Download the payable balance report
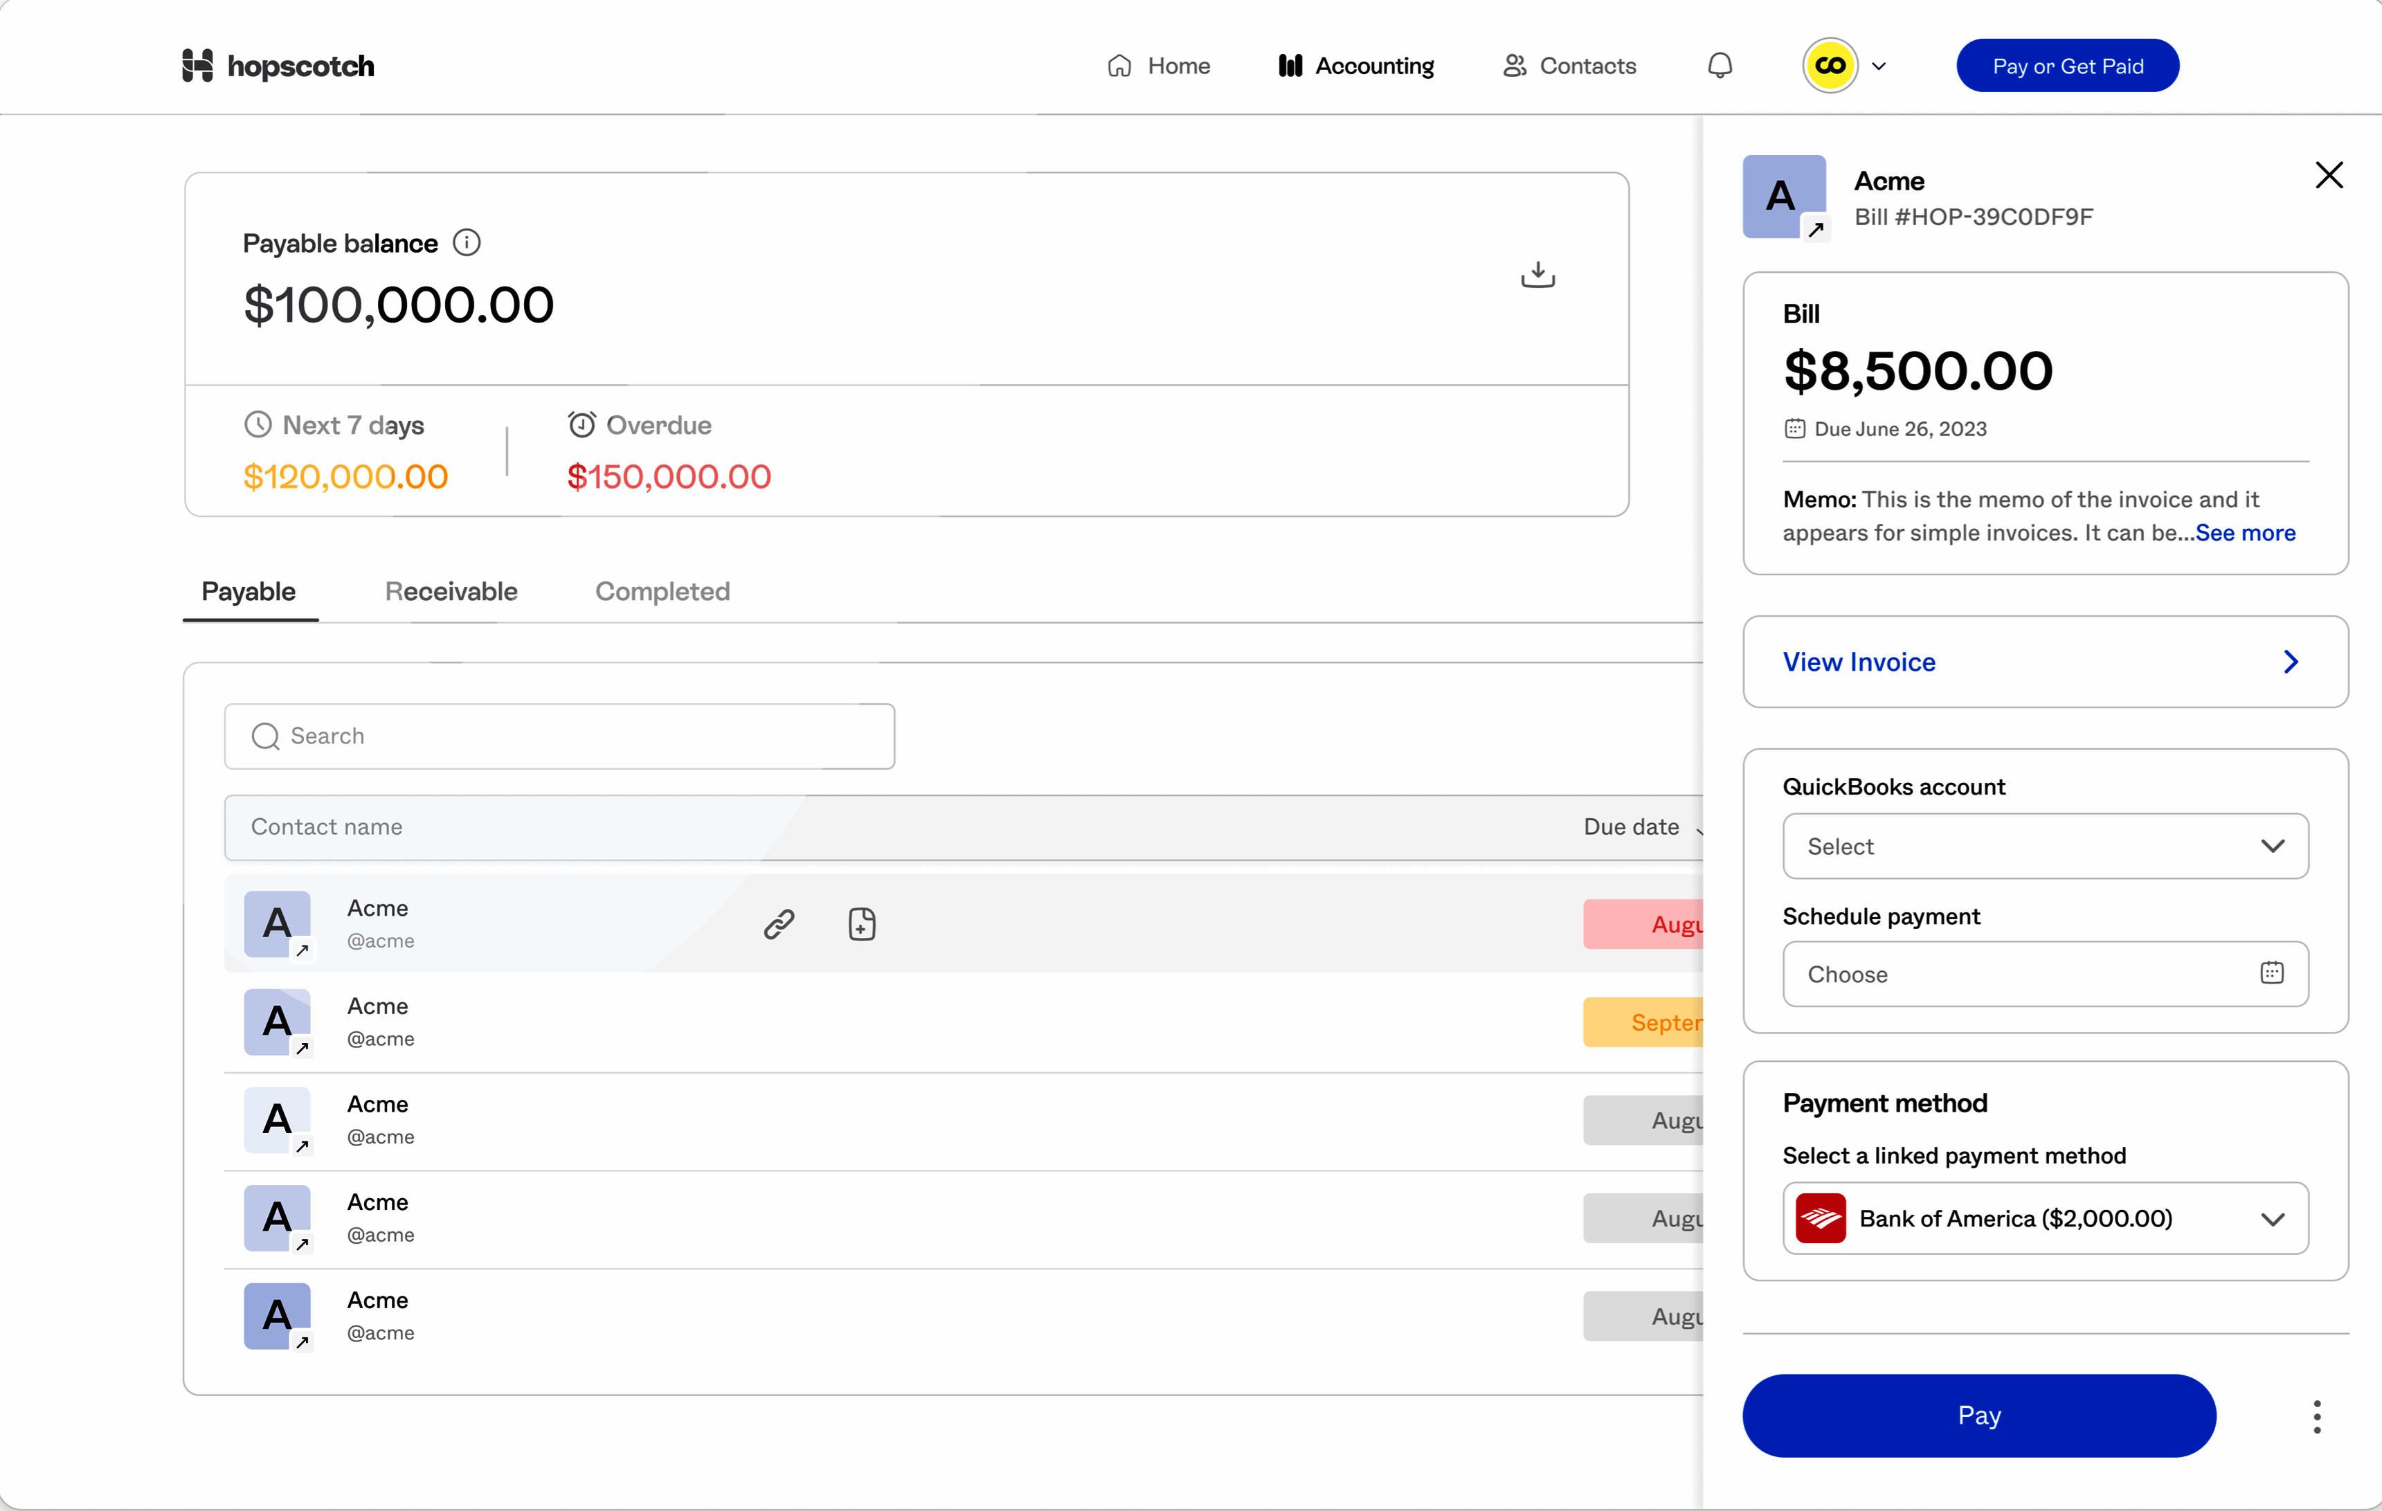The height and width of the screenshot is (1511, 2382). tap(1537, 275)
